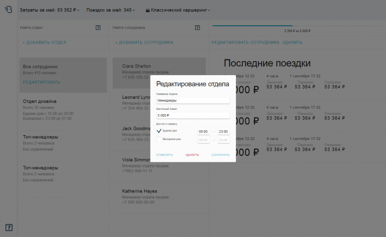Click weekend end time field
This screenshot has width=386, height=237.
(x=224, y=140)
